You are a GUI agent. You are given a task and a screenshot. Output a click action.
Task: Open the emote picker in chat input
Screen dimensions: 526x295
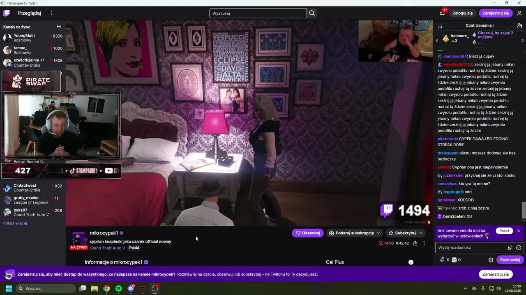click(519, 247)
